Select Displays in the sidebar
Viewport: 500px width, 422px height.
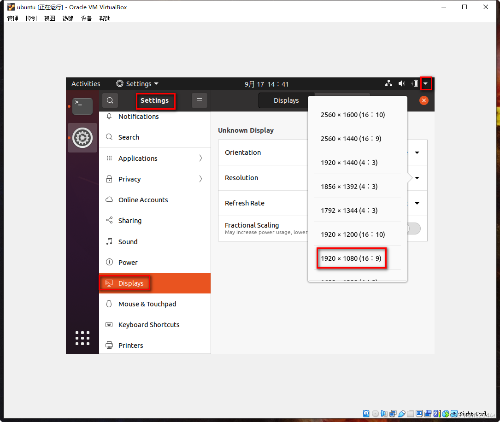tap(155, 283)
